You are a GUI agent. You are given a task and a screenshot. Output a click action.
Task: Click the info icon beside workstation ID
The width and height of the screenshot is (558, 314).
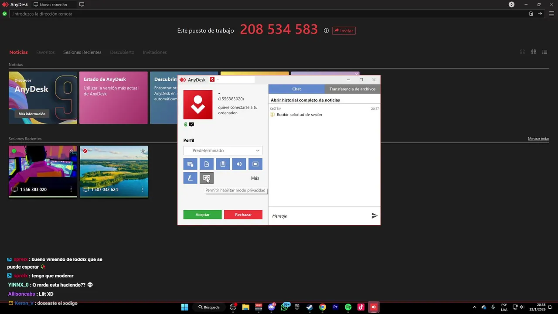click(x=326, y=31)
